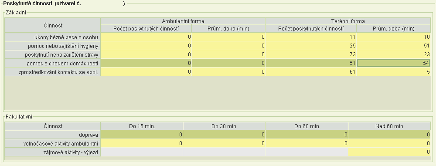The width and height of the screenshot is (436, 166).
Task: Select doprava cell under 'Do 30 min.'
Action: [224, 135]
